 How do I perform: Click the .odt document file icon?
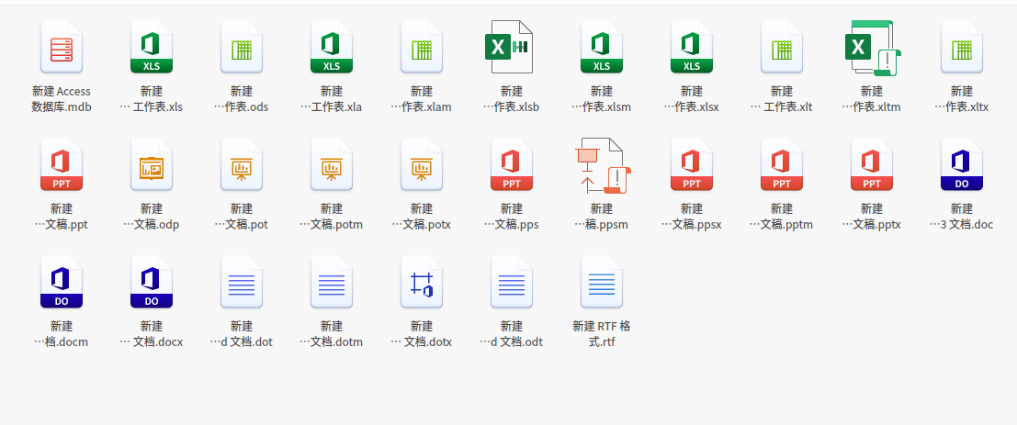pyautogui.click(x=512, y=282)
